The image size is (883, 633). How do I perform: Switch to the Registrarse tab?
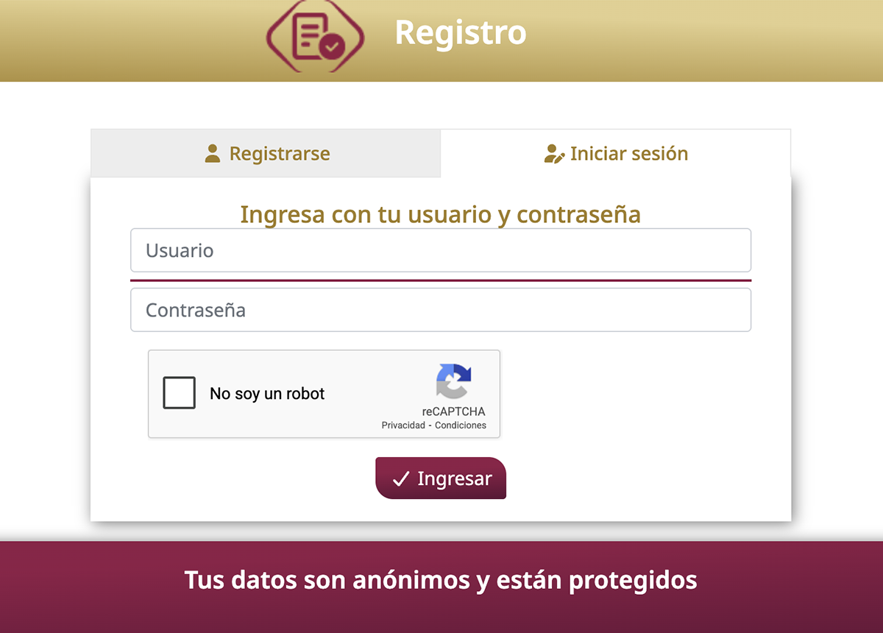[x=266, y=154]
